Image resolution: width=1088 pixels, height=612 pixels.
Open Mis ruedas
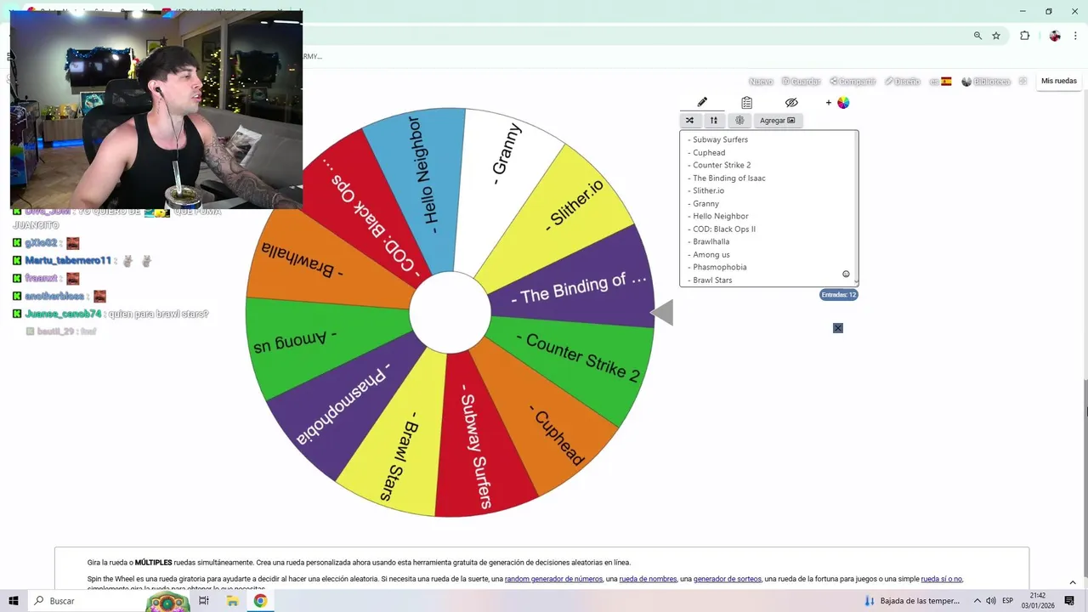(x=1059, y=81)
